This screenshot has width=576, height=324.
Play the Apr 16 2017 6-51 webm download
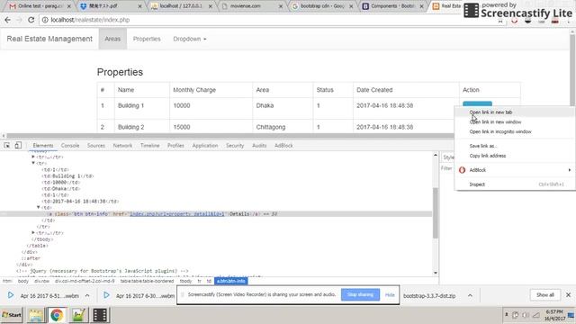(11, 295)
